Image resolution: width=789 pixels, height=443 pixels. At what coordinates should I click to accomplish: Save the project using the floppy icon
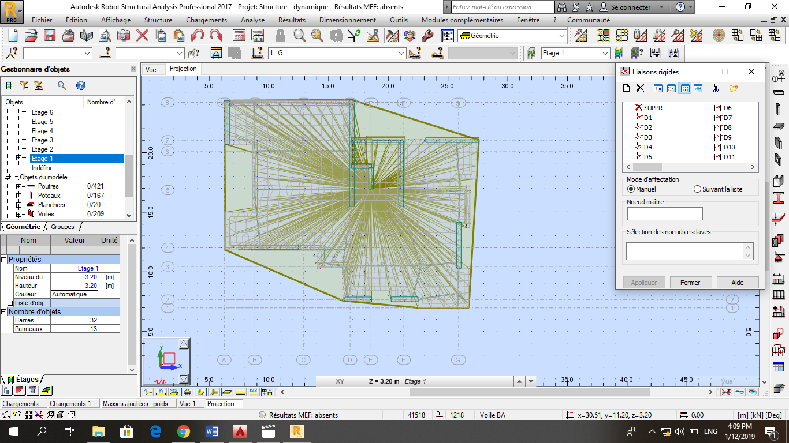pos(49,36)
